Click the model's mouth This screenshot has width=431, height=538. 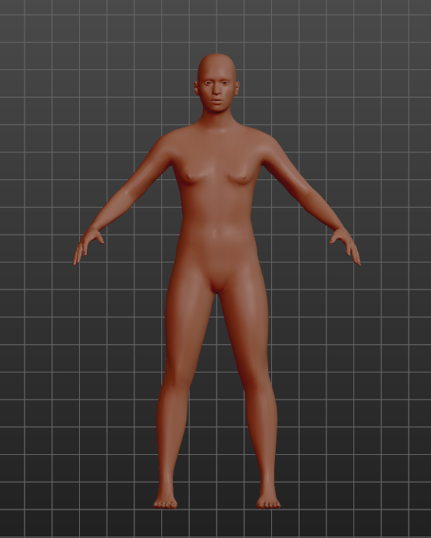point(217,101)
